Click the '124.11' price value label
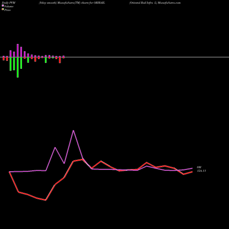 [x=202, y=171]
